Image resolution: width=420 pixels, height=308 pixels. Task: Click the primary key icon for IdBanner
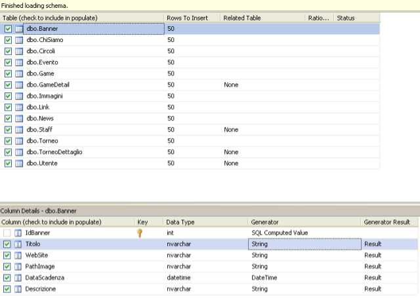point(140,233)
